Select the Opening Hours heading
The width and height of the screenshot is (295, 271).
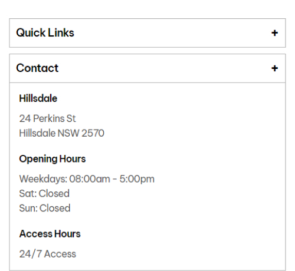click(x=53, y=159)
